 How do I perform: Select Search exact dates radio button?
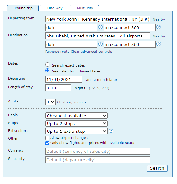coord(47,65)
